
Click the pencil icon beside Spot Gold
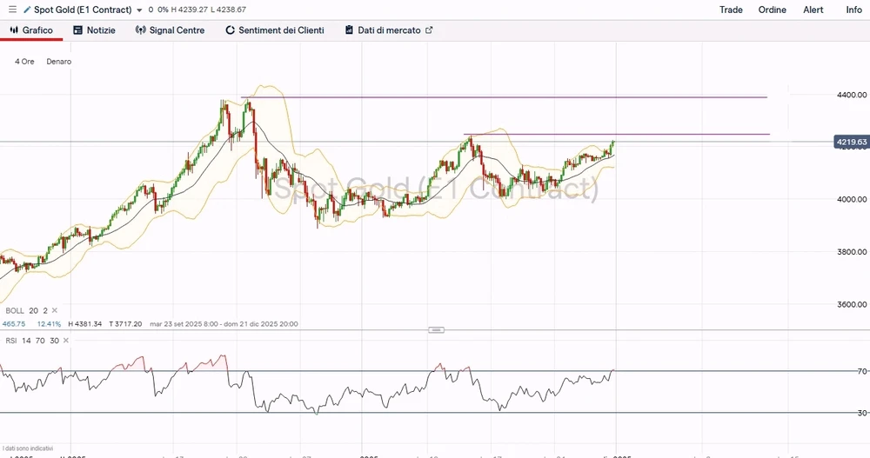[27, 10]
